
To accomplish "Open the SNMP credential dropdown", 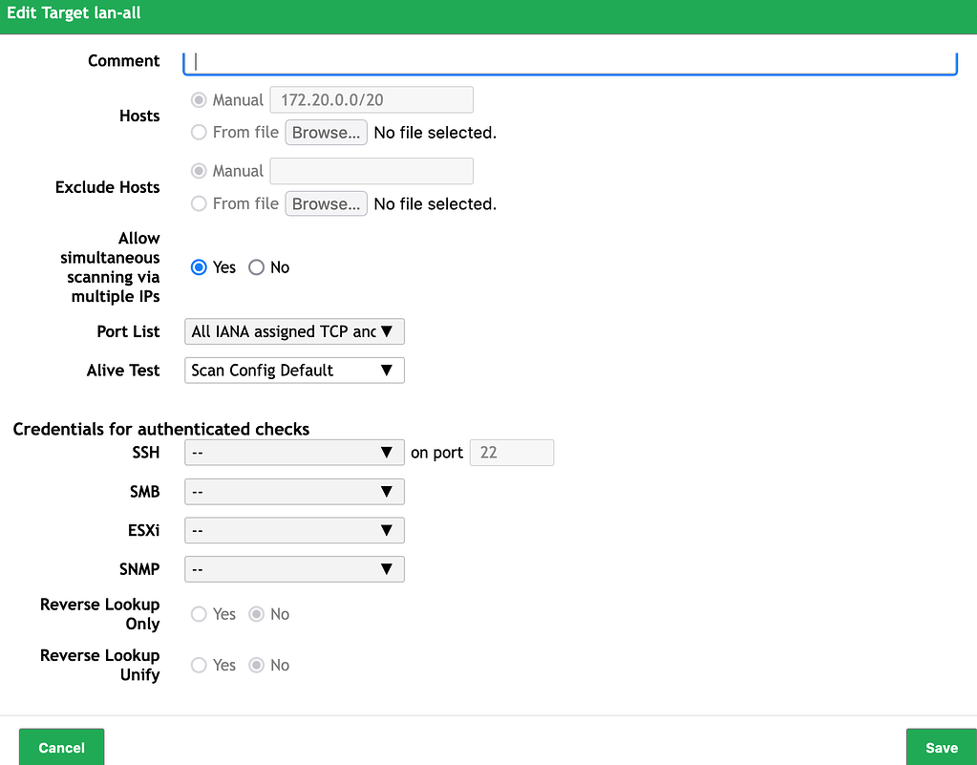I will tap(293, 568).
